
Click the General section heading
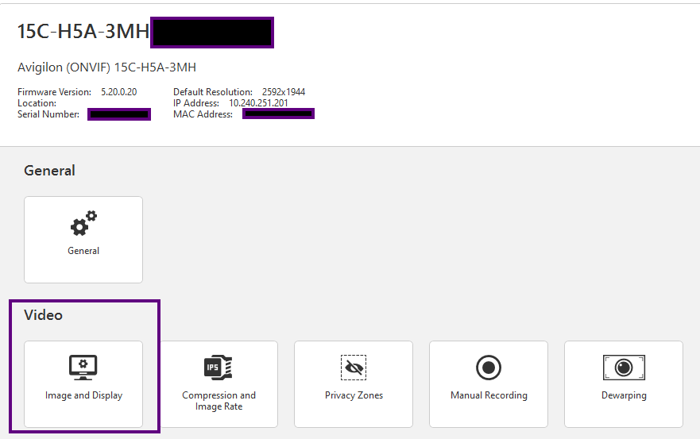(x=49, y=171)
